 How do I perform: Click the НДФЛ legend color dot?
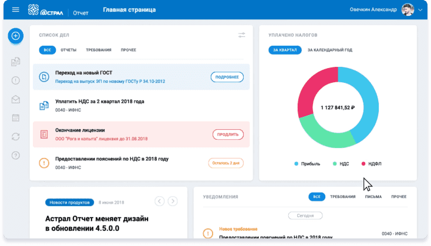point(363,164)
